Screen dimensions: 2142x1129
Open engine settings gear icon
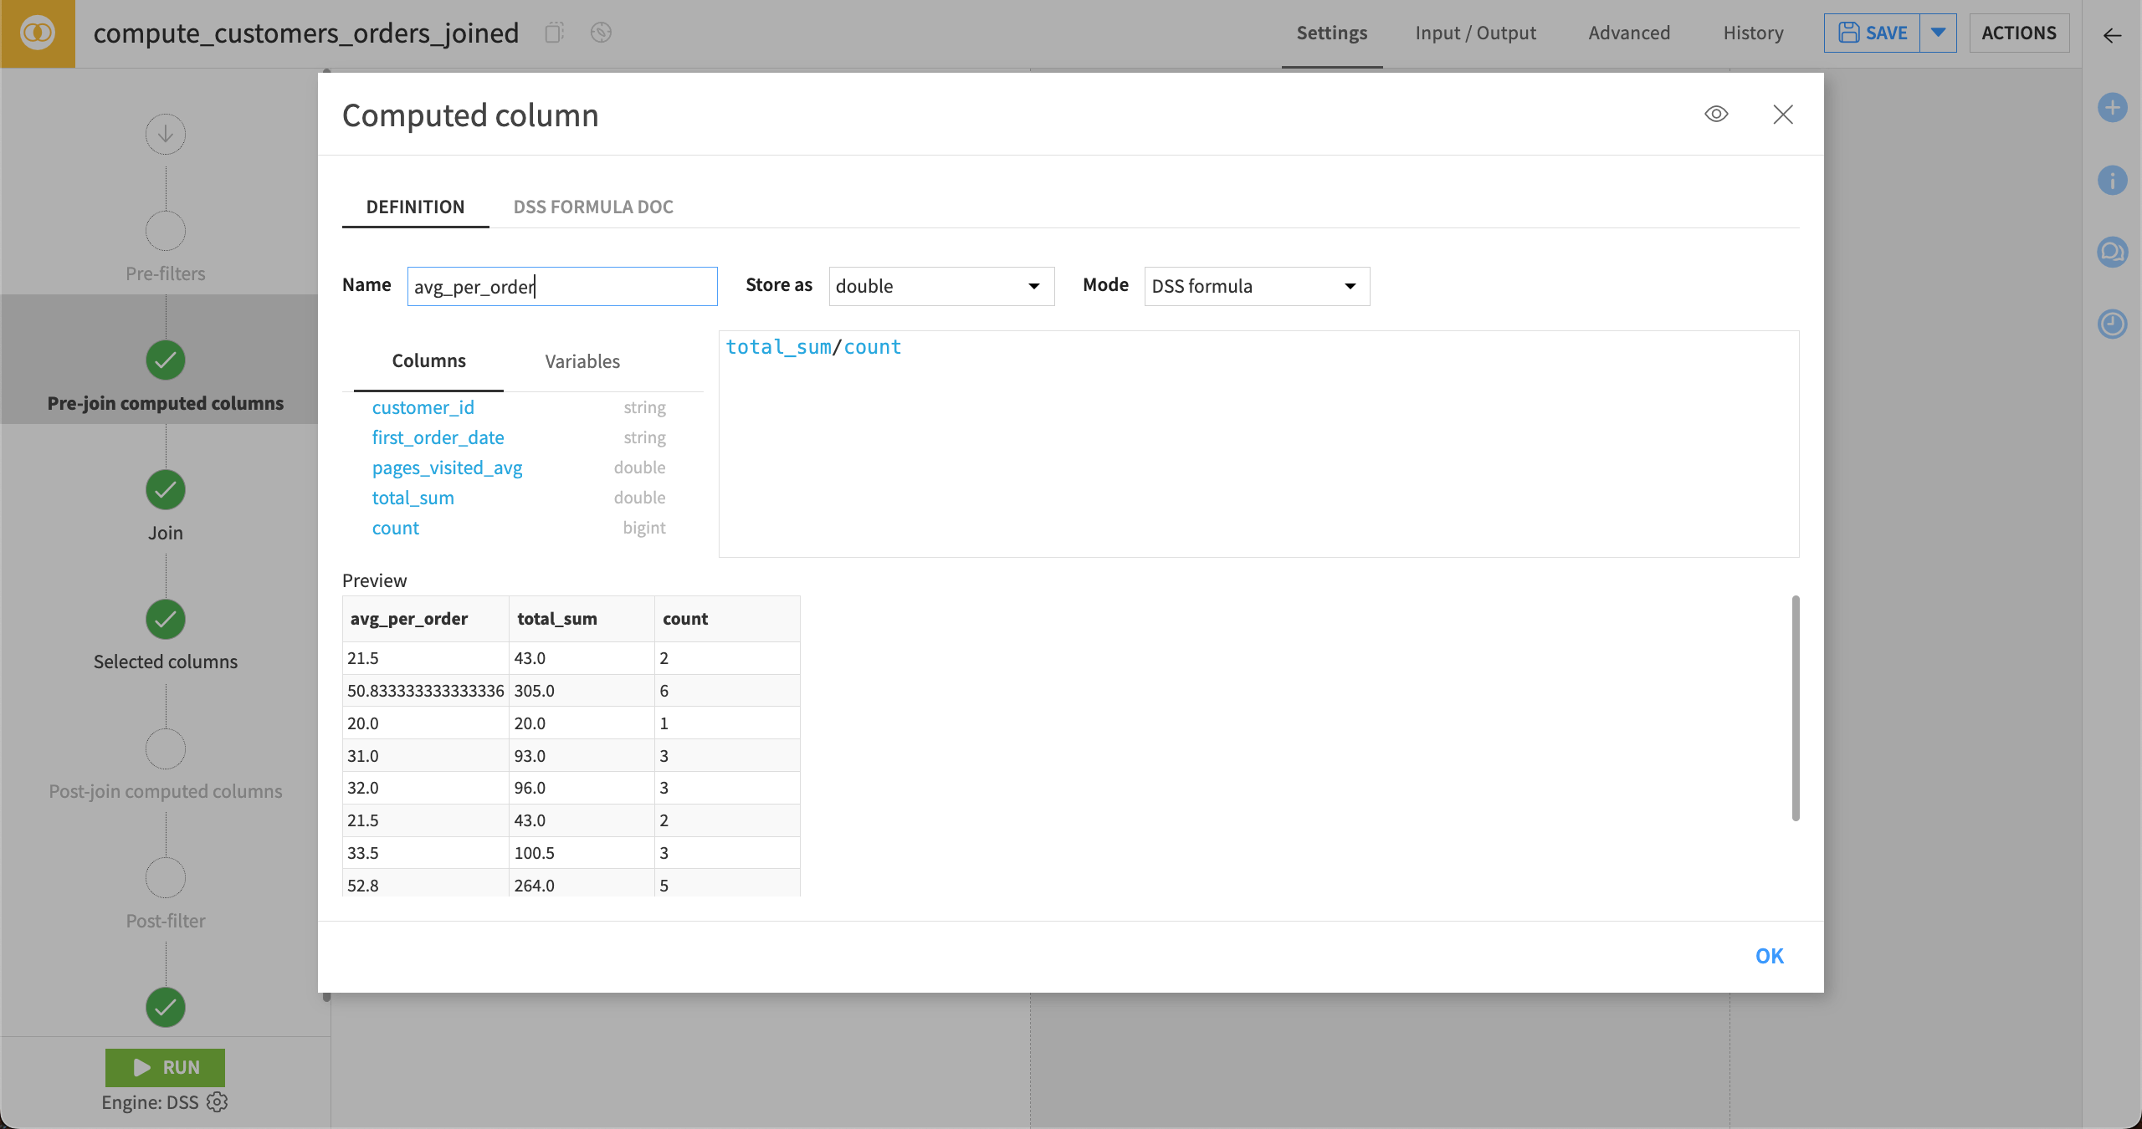point(218,1102)
